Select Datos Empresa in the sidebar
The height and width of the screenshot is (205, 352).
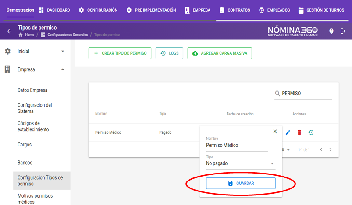pyautogui.click(x=32, y=90)
